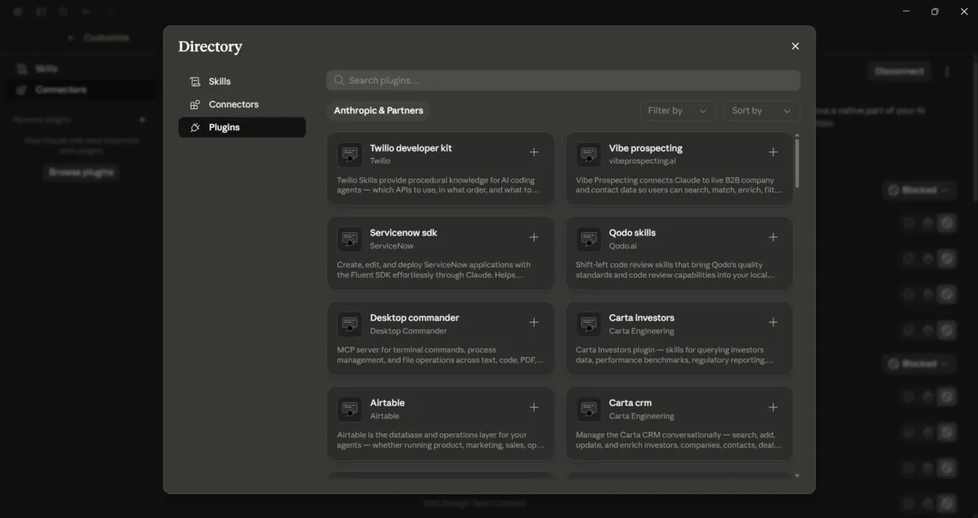This screenshot has width=978, height=518.
Task: Click the Carta crm plugin icon
Action: [x=588, y=409]
